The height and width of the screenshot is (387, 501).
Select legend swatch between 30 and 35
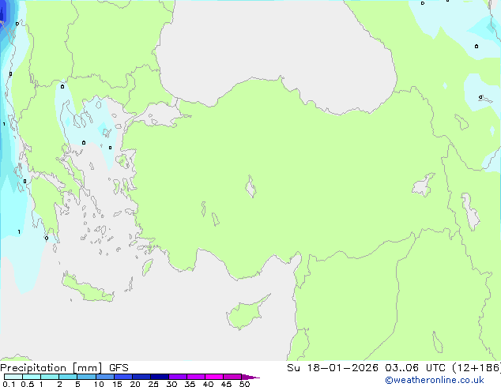pos(178,377)
